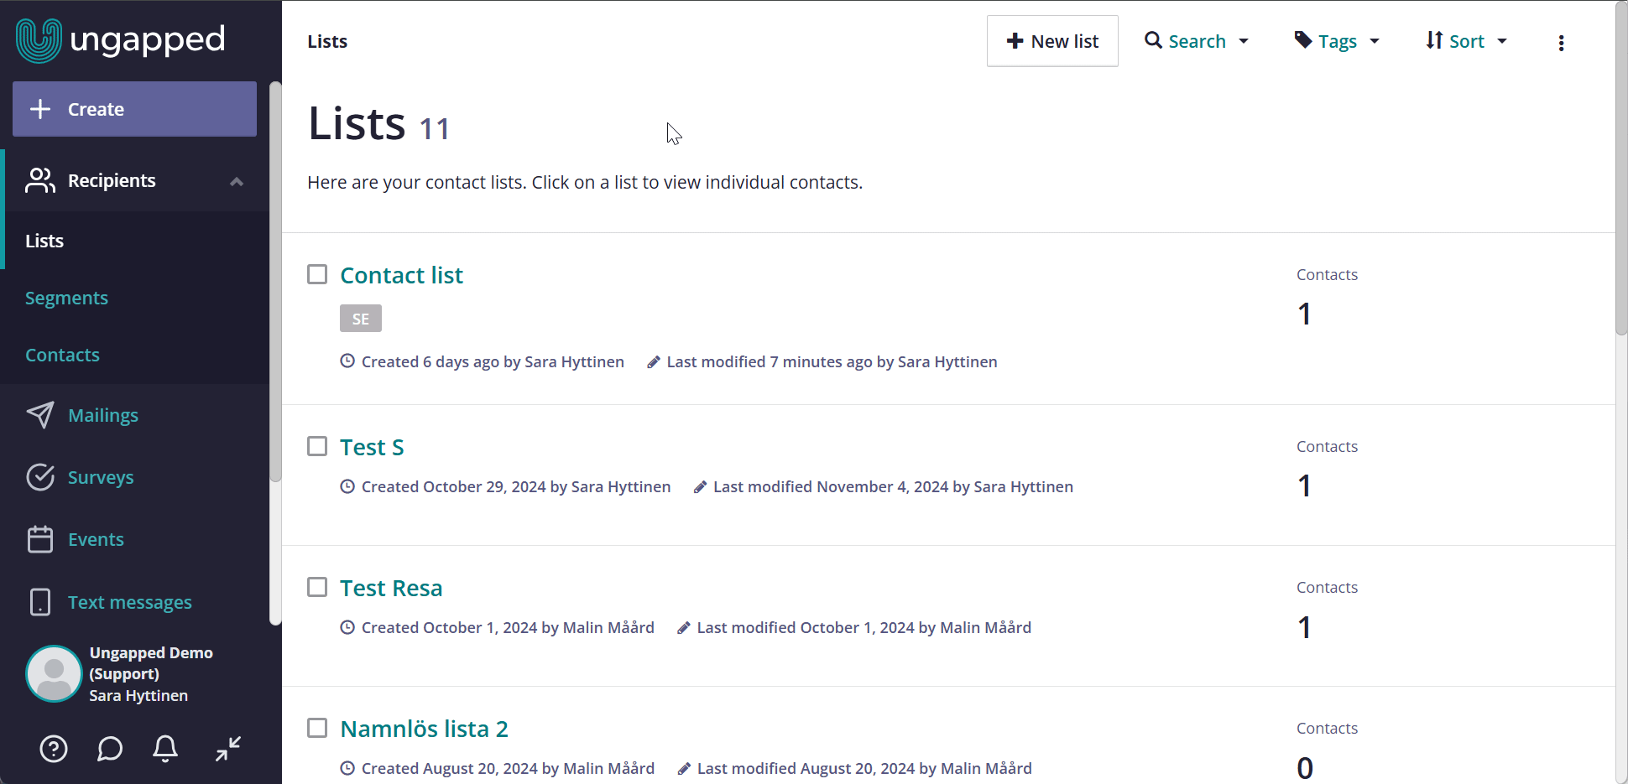Click the sort arrows icon
The height and width of the screenshot is (784, 1628).
coord(1434,40)
